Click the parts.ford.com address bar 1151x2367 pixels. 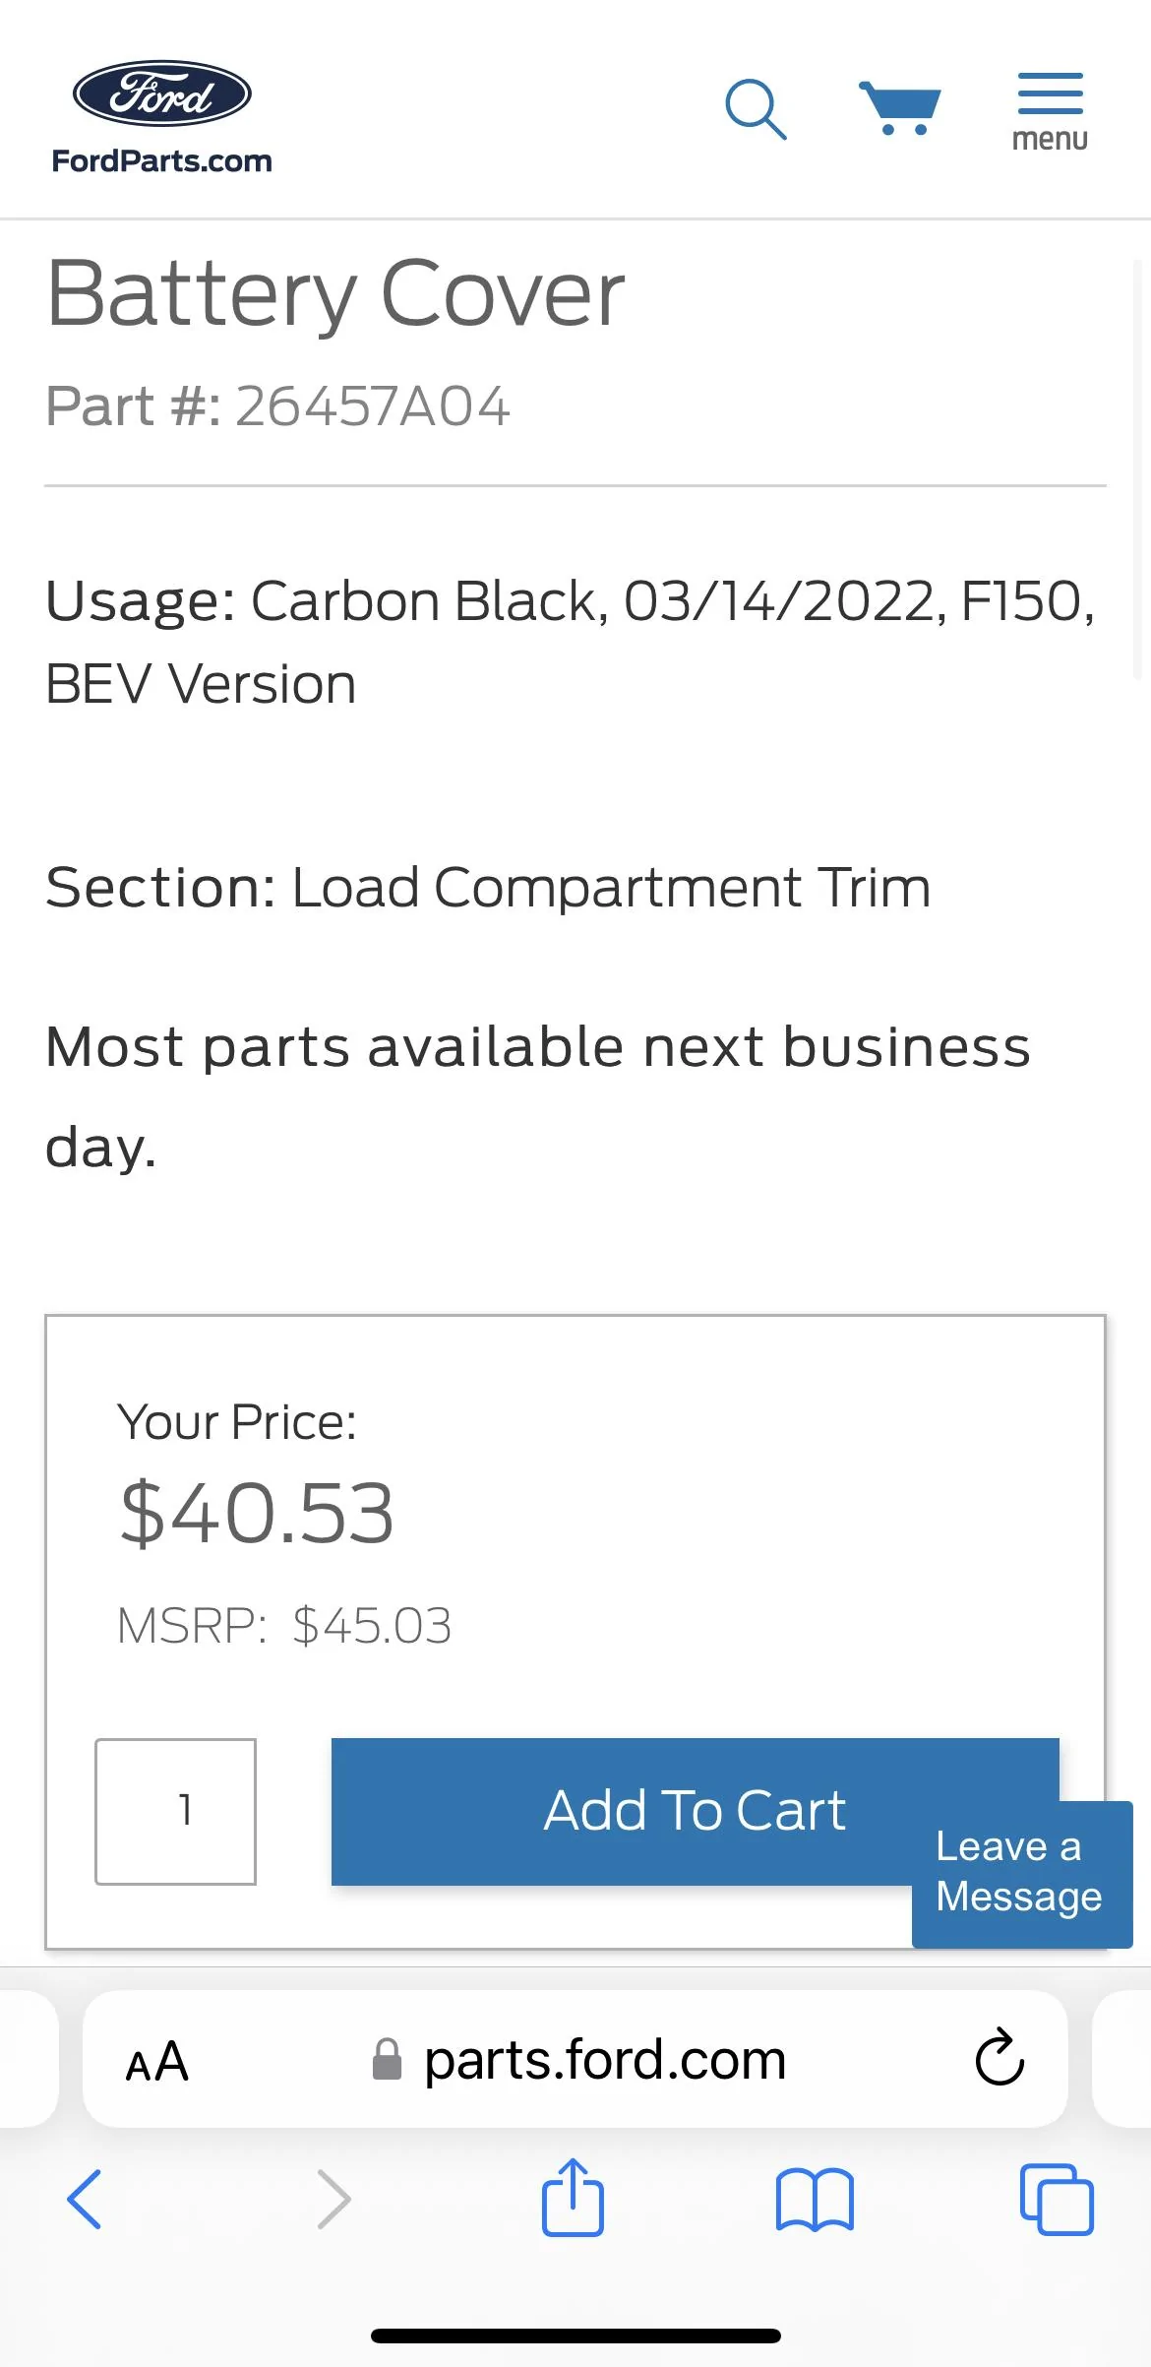coord(604,2060)
